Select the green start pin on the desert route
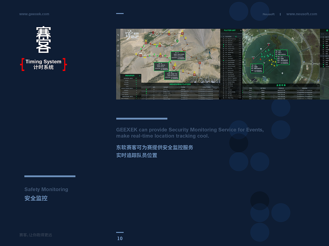The width and height of the screenshot is (329, 246). pos(177,41)
